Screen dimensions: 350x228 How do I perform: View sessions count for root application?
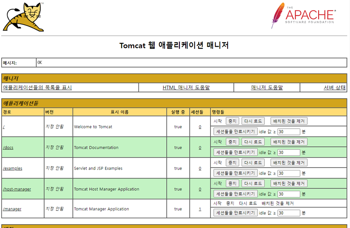coord(200,127)
